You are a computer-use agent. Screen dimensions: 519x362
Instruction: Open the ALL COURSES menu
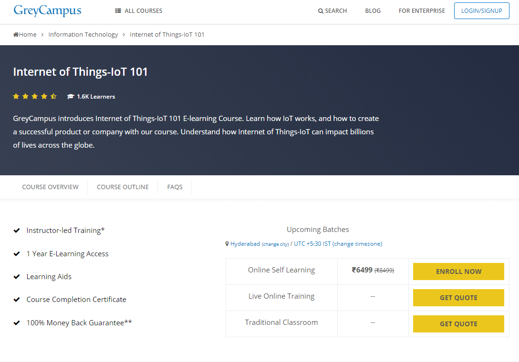pos(139,11)
